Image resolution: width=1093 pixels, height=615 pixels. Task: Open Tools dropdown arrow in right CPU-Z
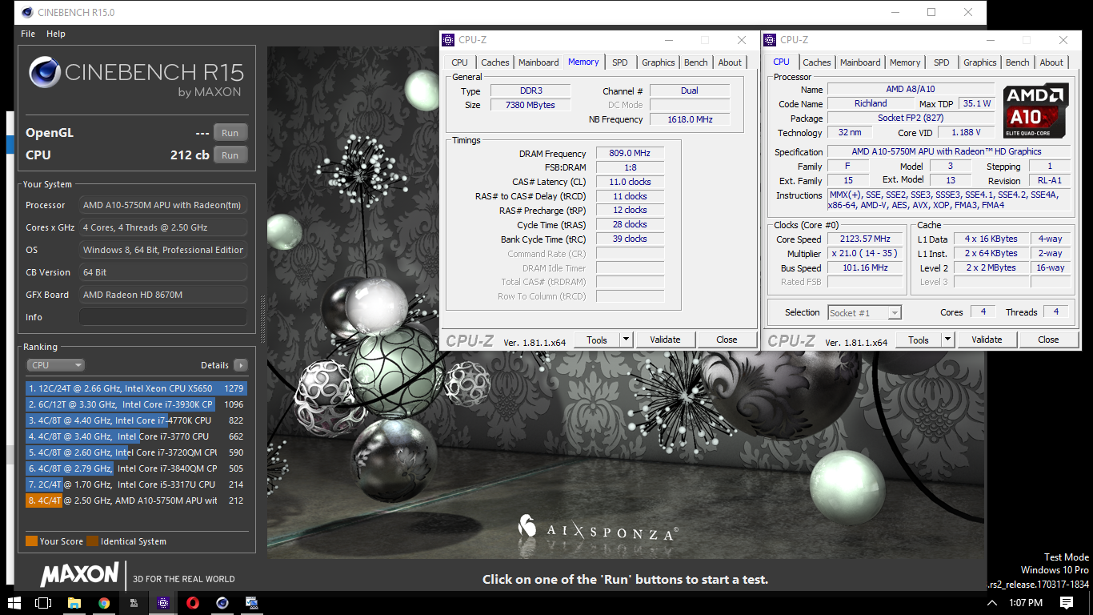pos(948,340)
